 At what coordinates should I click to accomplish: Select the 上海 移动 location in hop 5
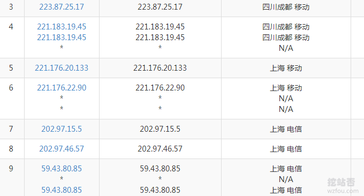[286, 68]
